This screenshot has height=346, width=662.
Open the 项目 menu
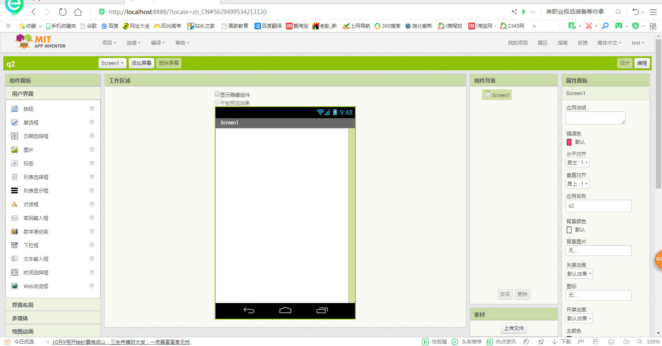coord(109,43)
